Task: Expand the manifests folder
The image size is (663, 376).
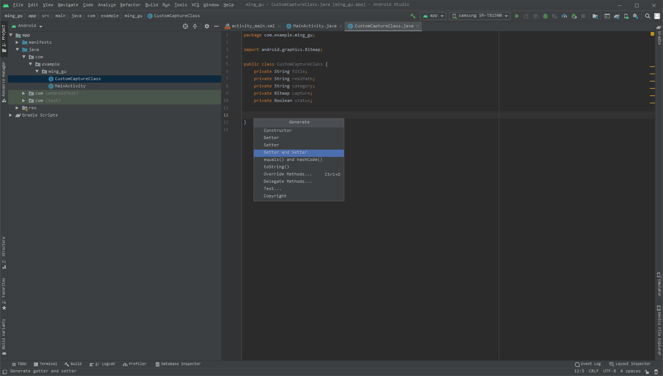Action: (x=17, y=43)
